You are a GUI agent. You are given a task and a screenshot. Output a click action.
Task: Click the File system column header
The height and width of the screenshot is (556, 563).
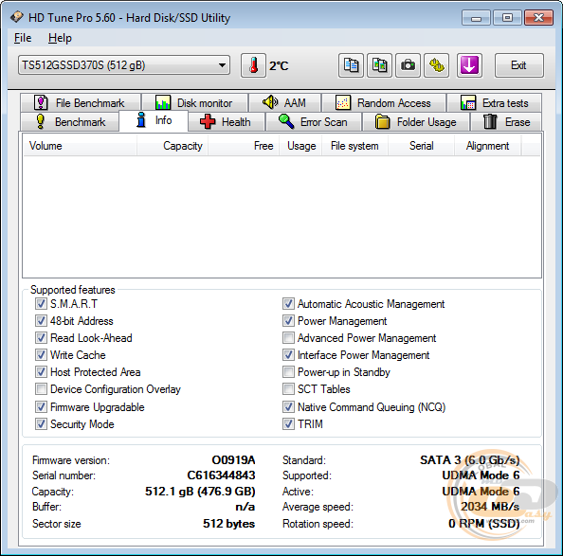point(354,146)
